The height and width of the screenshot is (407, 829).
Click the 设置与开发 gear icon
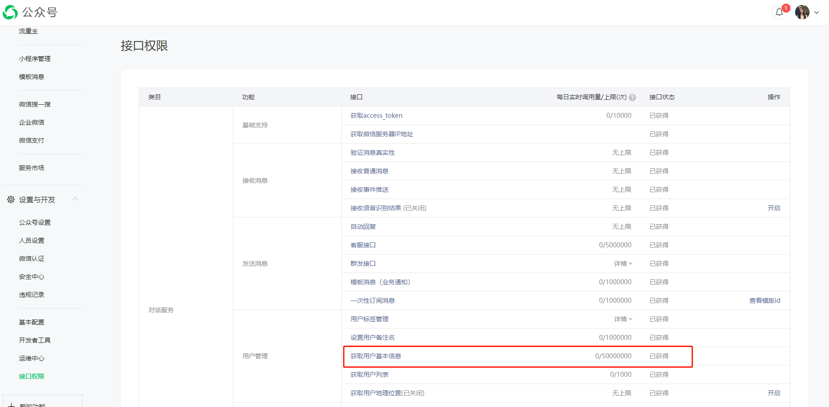click(x=11, y=199)
